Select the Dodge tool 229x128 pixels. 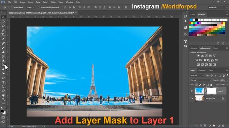pyautogui.click(x=3, y=74)
